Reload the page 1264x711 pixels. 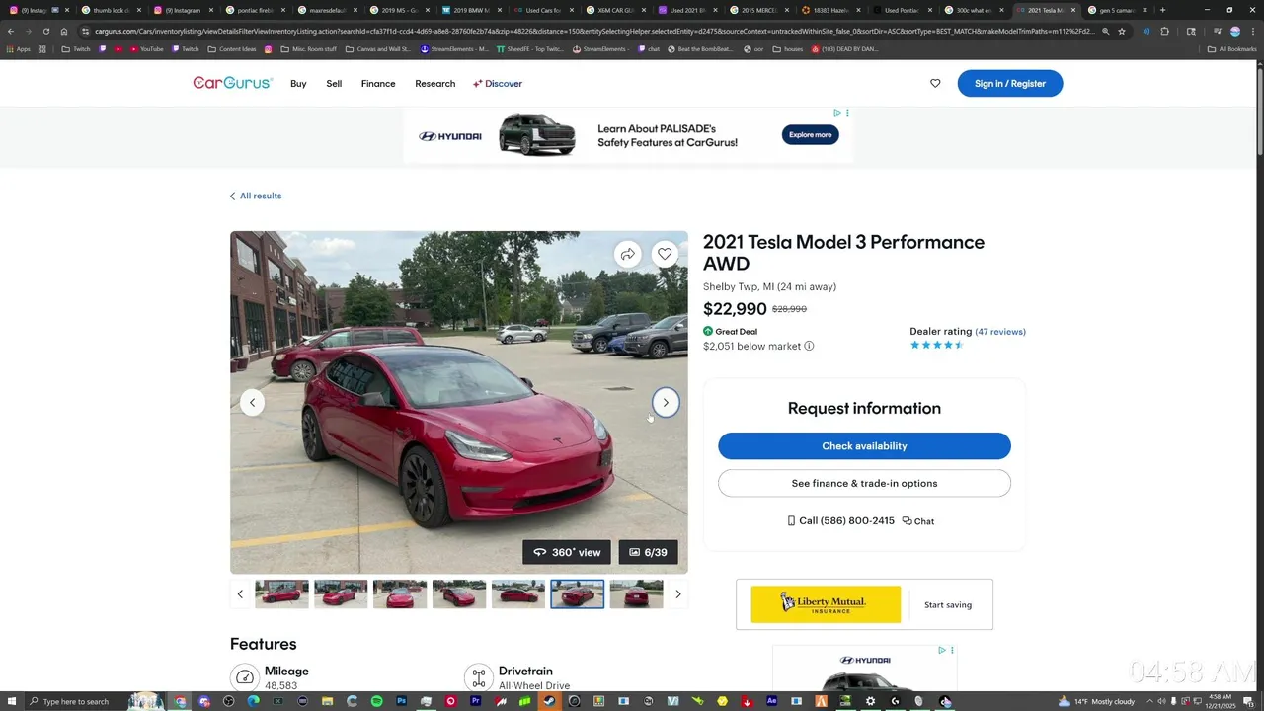pos(45,31)
